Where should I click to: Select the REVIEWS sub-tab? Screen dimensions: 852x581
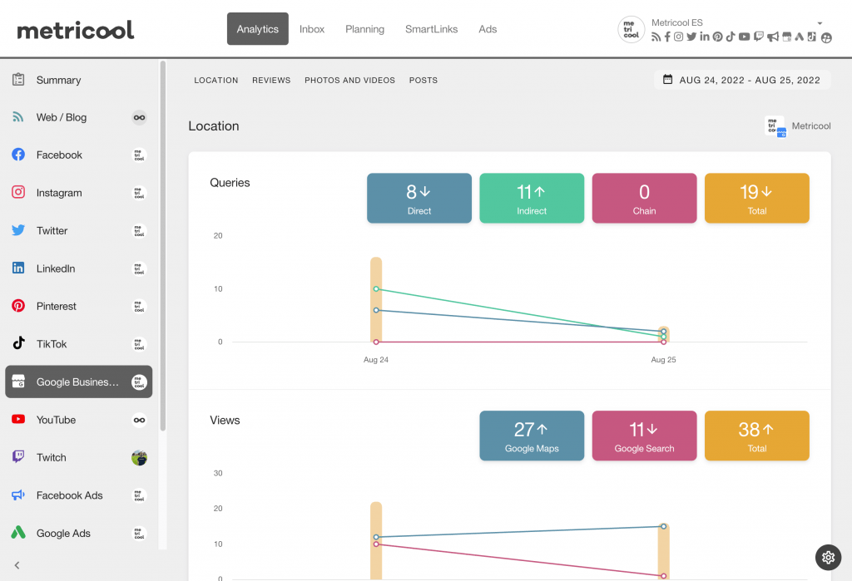(x=271, y=81)
